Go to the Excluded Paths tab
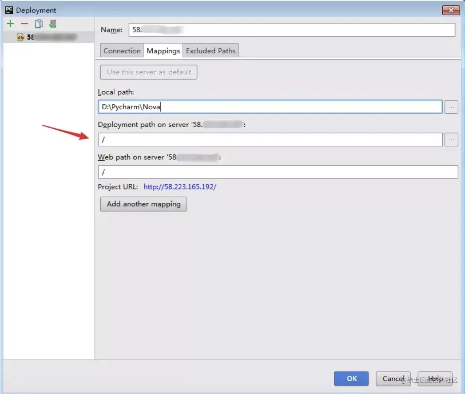Viewport: 468px width, 394px height. click(210, 51)
